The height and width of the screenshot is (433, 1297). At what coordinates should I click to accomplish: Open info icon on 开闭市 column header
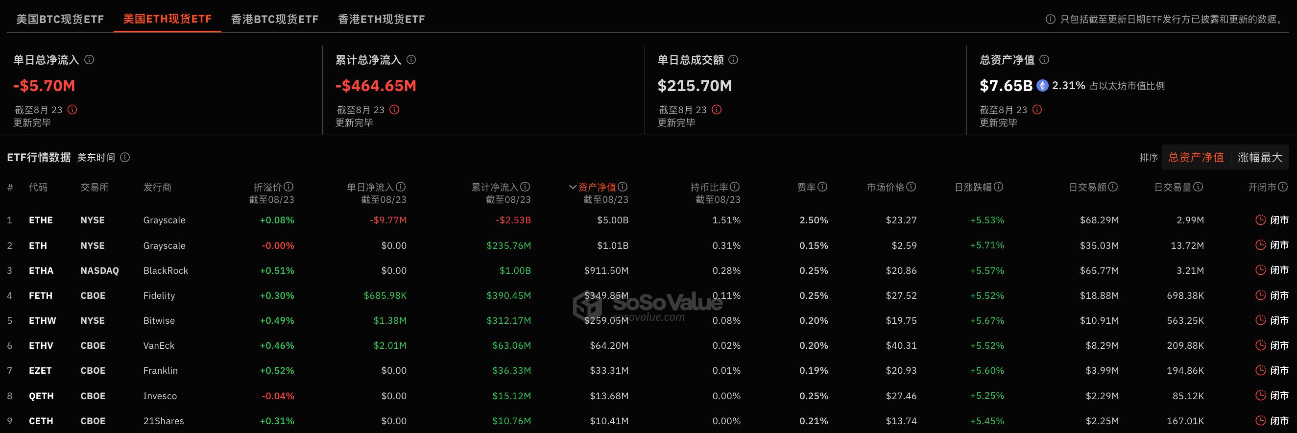[x=1283, y=187]
